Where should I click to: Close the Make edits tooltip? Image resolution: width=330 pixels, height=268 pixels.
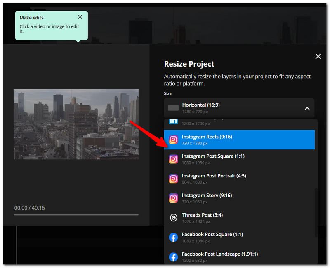[80, 17]
